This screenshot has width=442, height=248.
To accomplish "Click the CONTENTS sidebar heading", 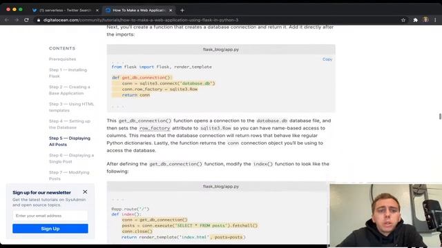I will click(62, 48).
